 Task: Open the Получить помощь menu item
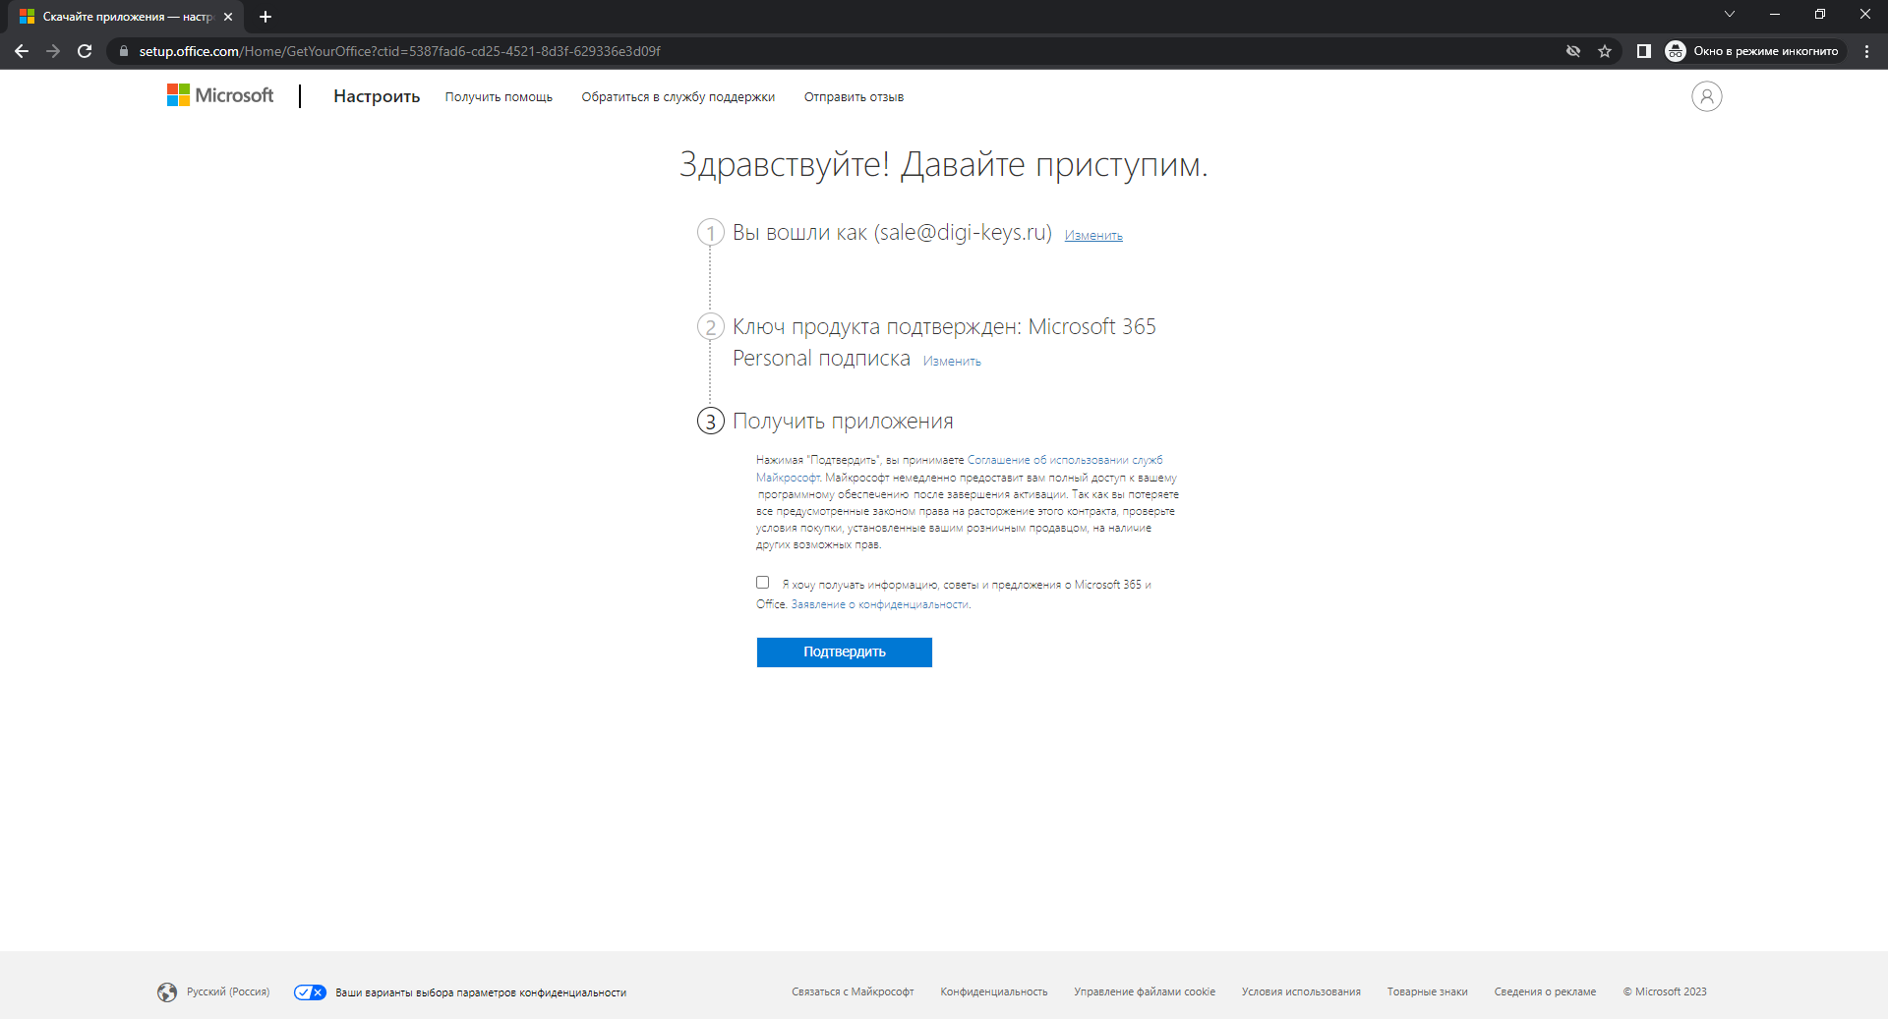[x=499, y=97]
